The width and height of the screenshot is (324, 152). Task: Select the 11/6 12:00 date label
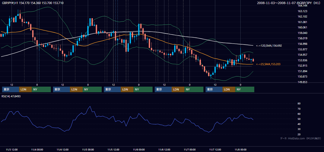164,150
